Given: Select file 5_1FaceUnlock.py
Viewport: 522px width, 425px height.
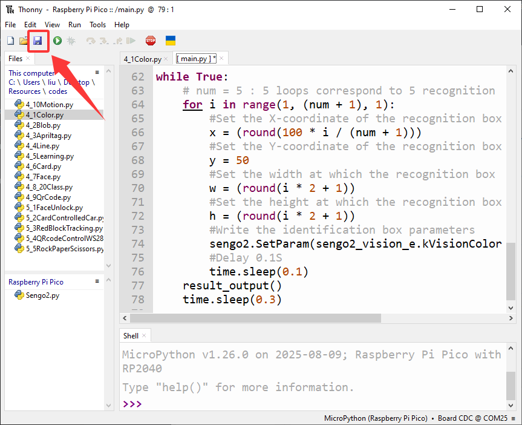Looking at the screenshot, I should [54, 208].
